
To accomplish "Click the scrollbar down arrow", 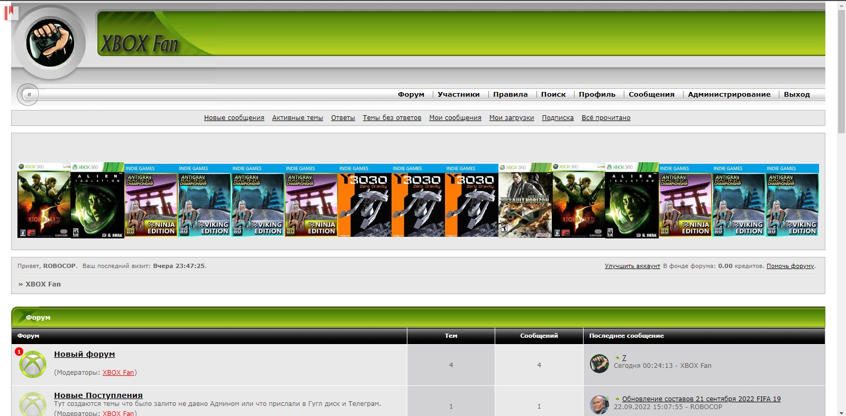I will (x=841, y=412).
